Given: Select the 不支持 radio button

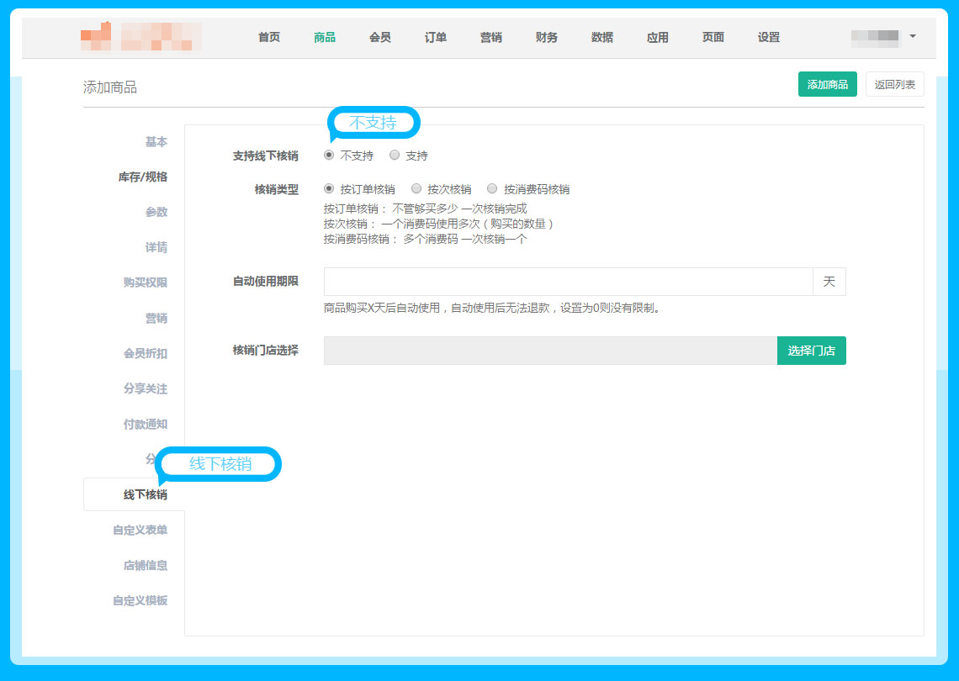Looking at the screenshot, I should tap(329, 155).
